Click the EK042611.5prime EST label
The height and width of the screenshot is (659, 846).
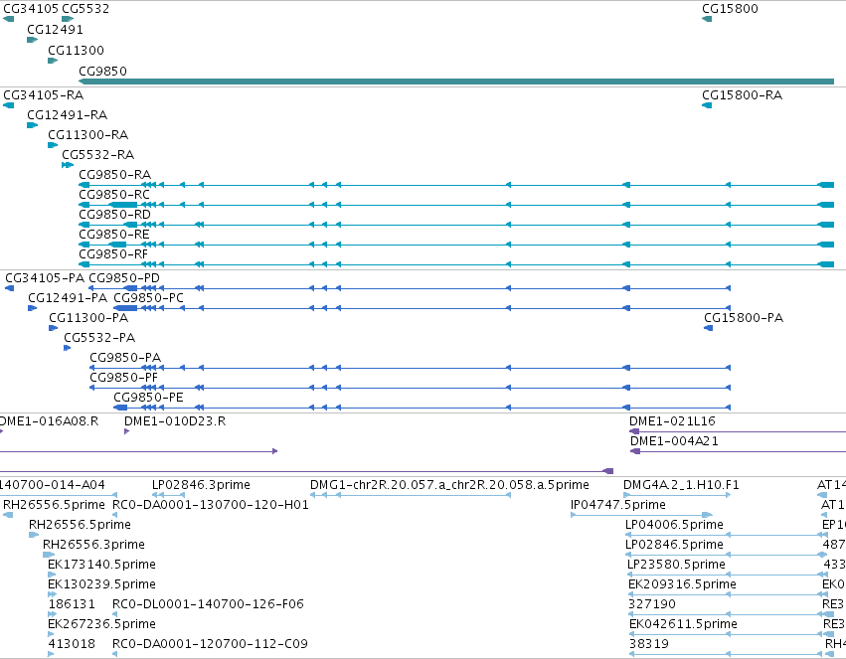683,624
